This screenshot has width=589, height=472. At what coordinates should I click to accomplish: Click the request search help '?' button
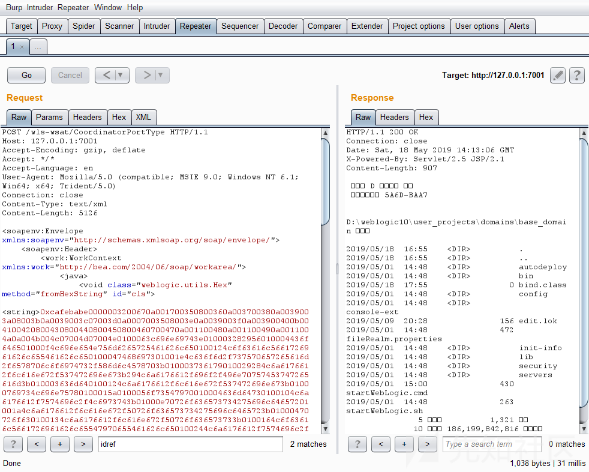coord(13,444)
